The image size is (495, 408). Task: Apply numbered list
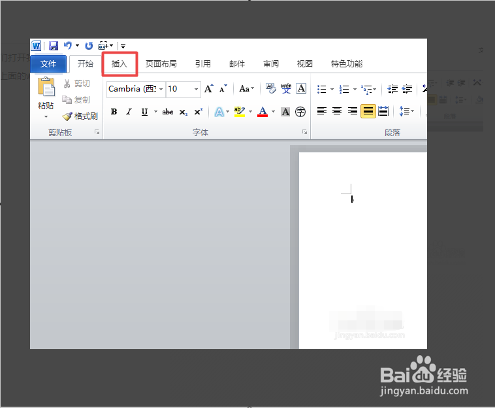coord(344,89)
